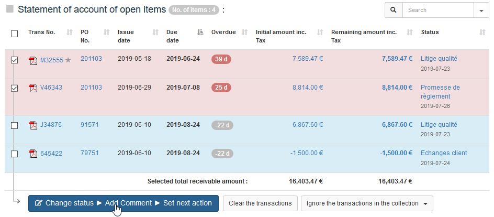Open PDF icon for transaction V46343
This screenshot has width=494, height=217.
[x=33, y=88]
